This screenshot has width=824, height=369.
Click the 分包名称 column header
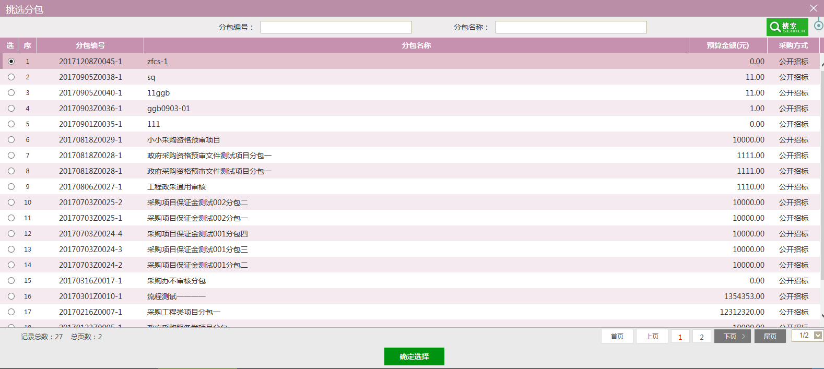pyautogui.click(x=416, y=45)
